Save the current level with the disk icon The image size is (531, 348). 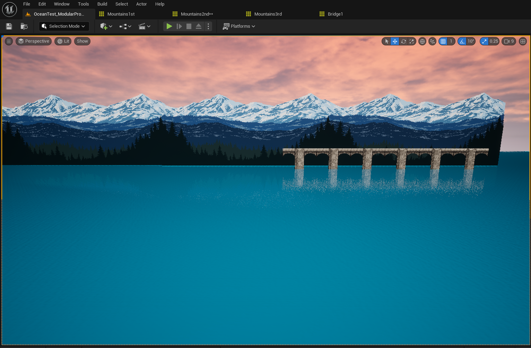click(x=9, y=26)
